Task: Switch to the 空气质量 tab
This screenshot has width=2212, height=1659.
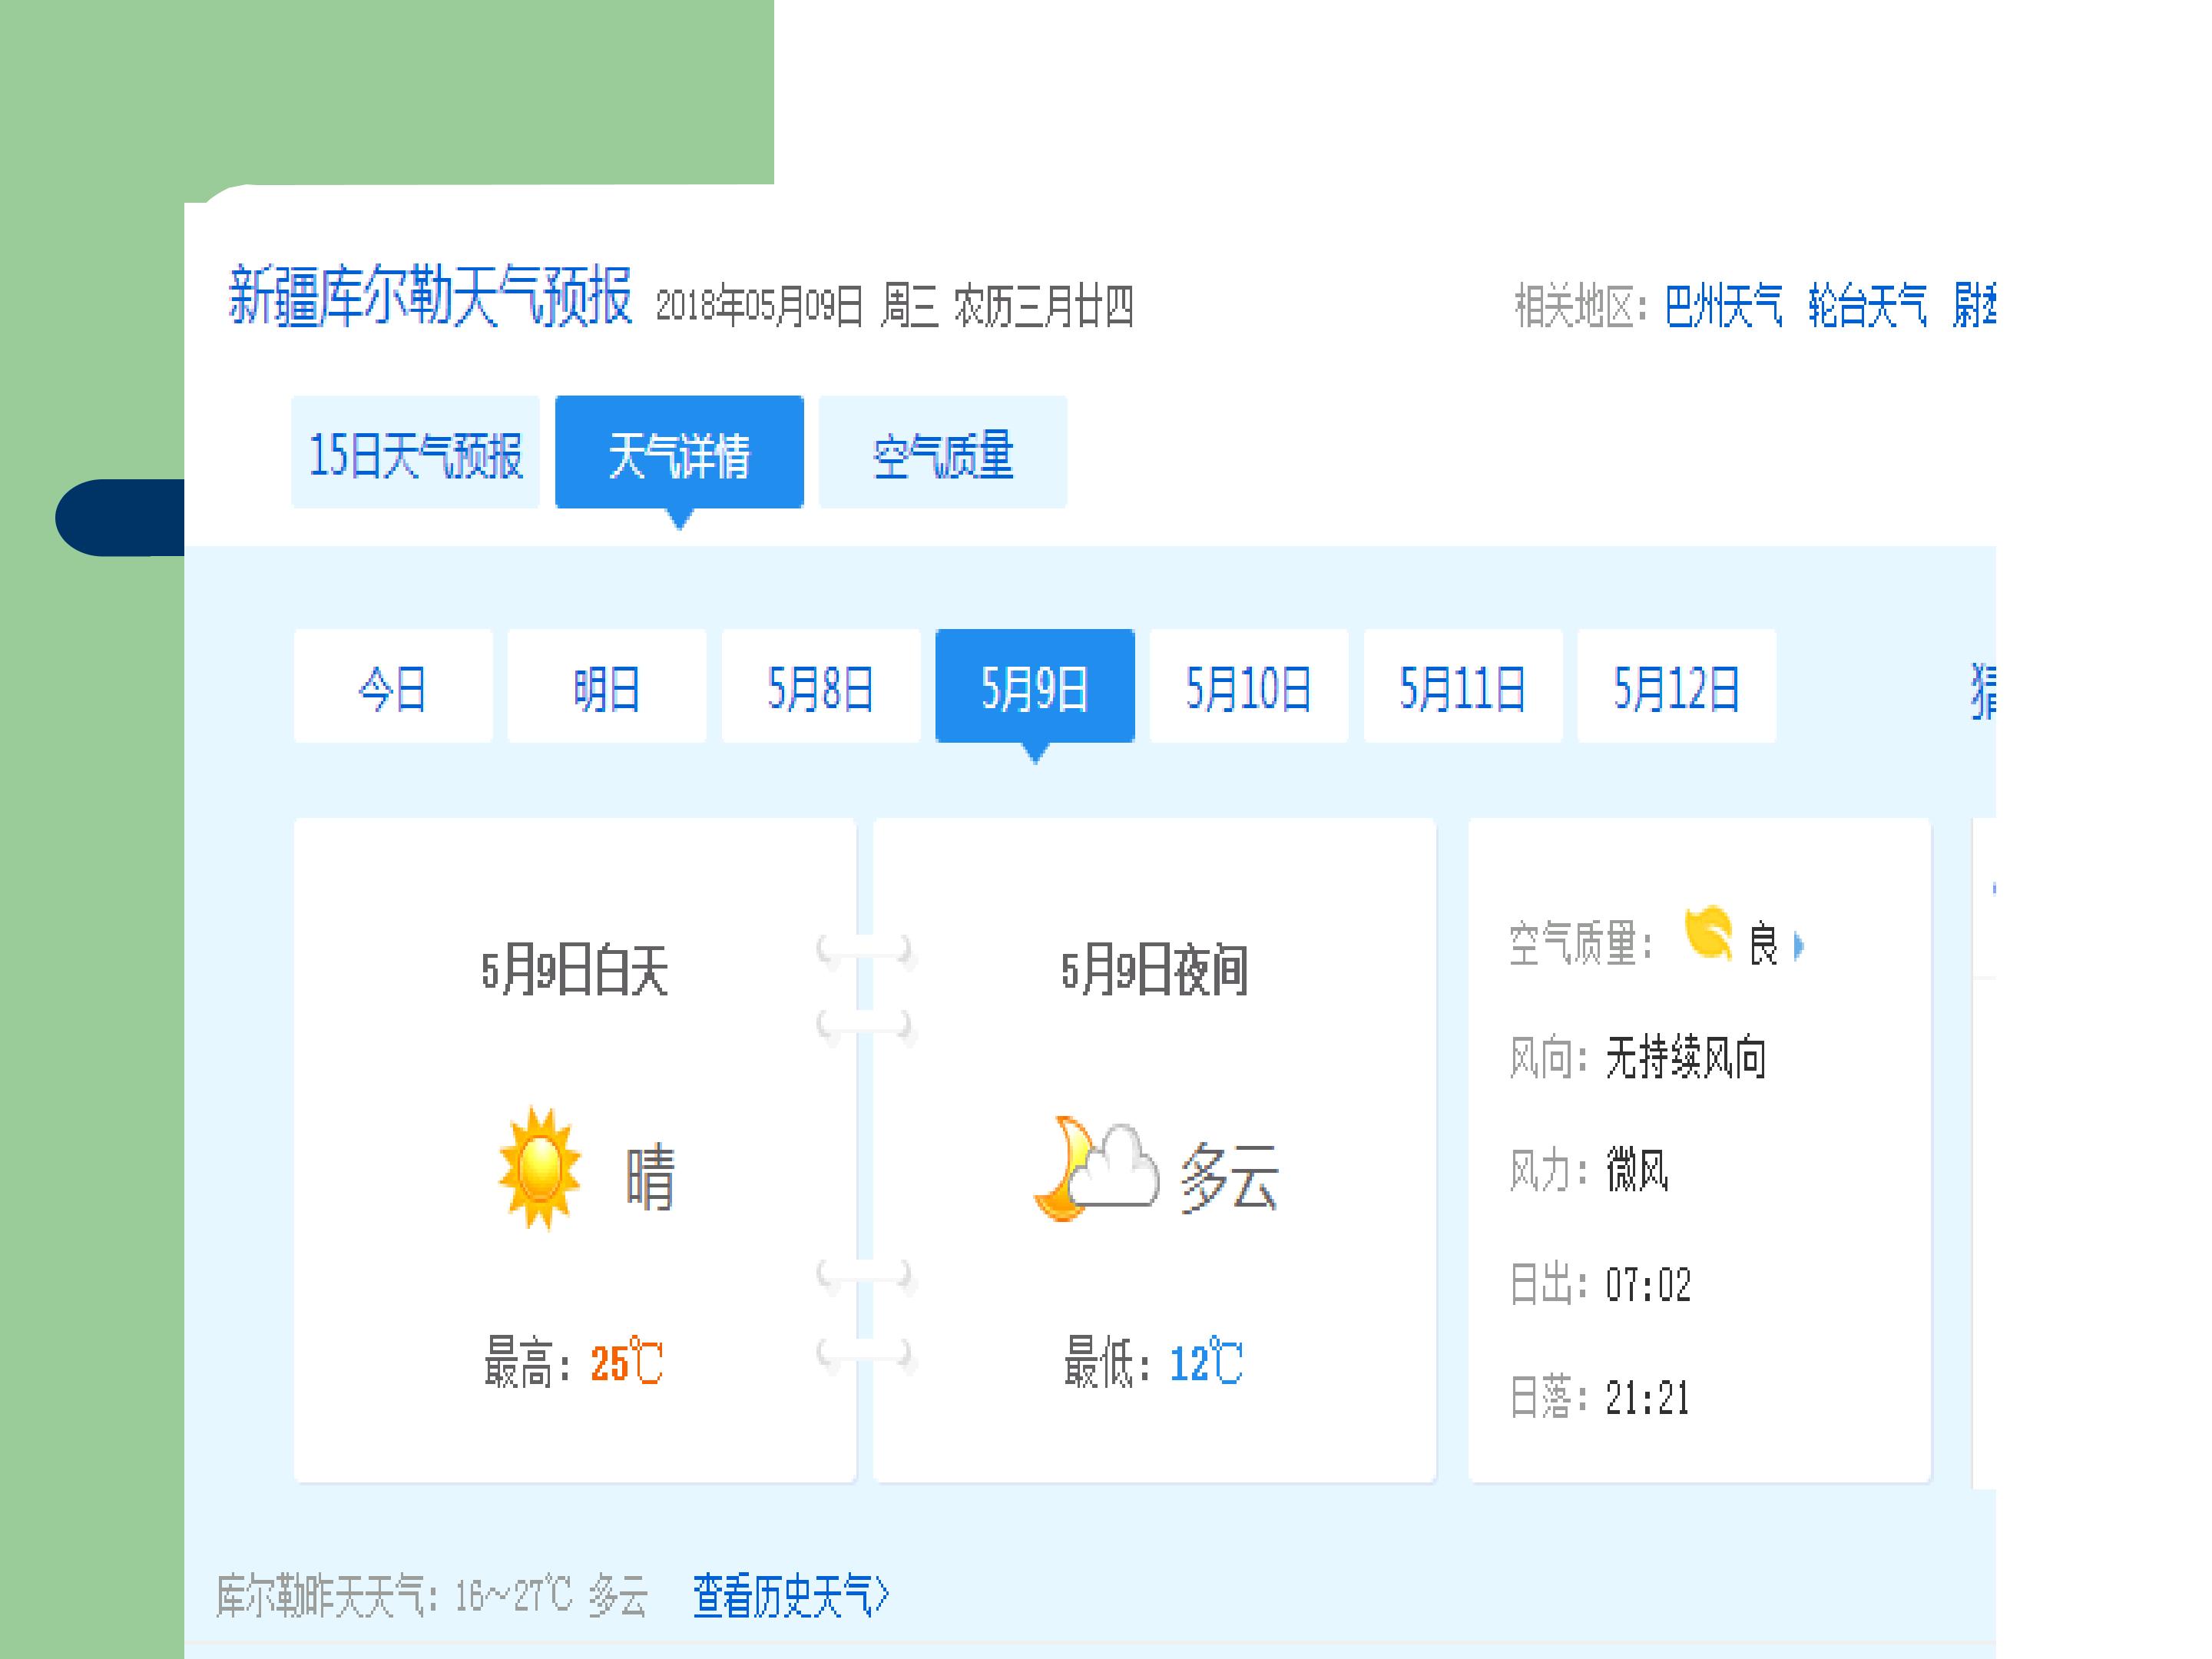Action: tap(943, 452)
